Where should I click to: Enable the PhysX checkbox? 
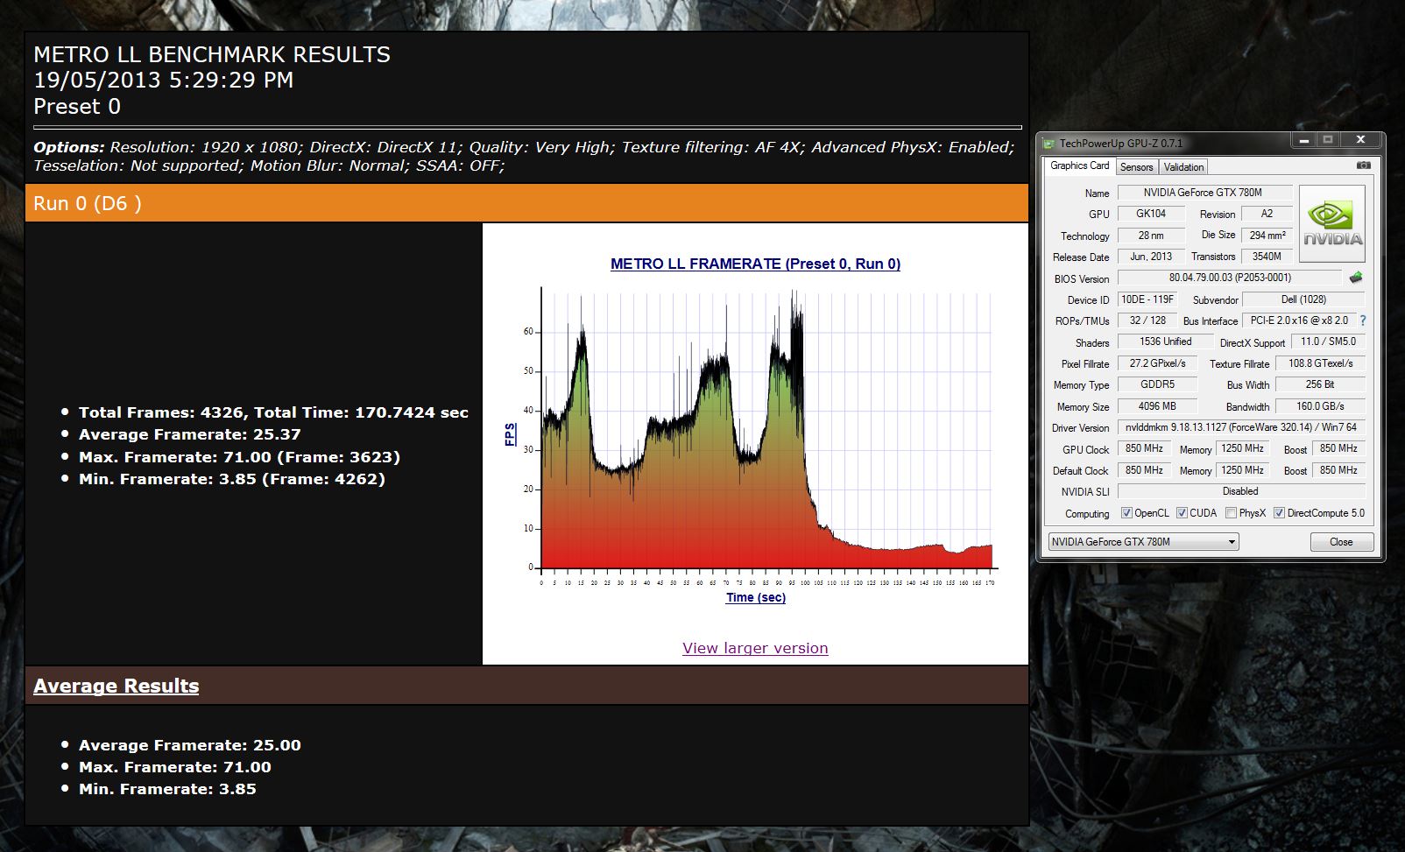[x=1231, y=513]
